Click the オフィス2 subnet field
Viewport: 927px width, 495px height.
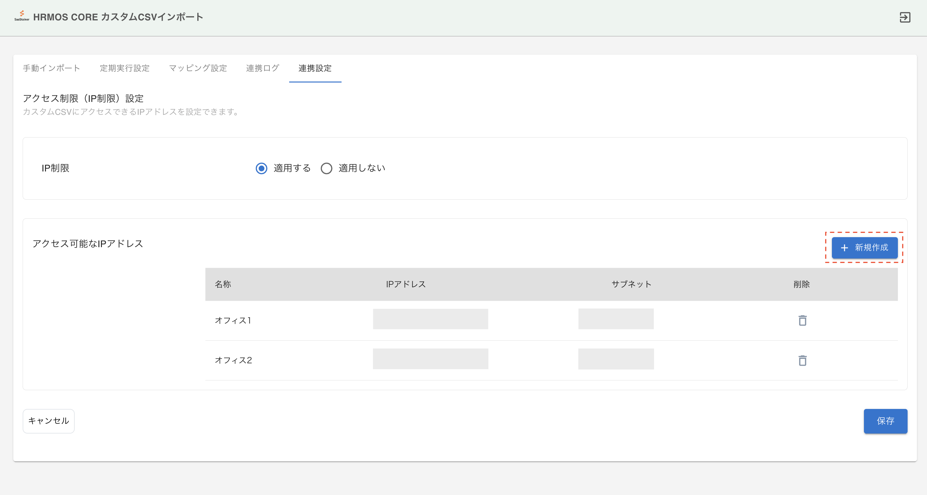pyautogui.click(x=616, y=359)
